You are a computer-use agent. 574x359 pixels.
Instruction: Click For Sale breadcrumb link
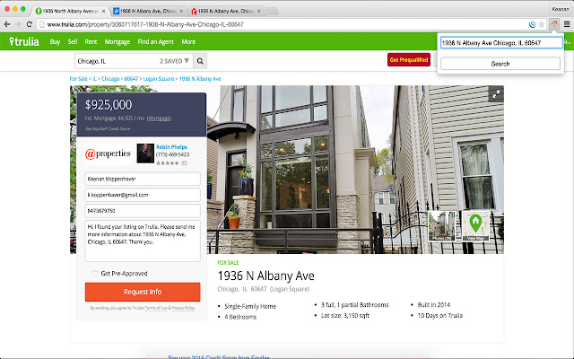(78, 79)
